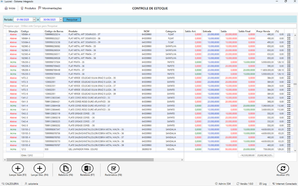Screen dimensions: 298x186
Task: Select price 7.360.000,00 cell
Action: coord(267,106)
